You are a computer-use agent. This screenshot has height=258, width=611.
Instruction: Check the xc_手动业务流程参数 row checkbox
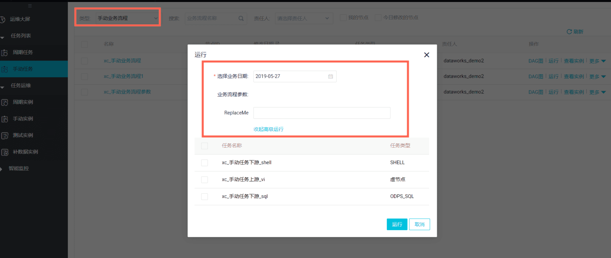click(85, 92)
